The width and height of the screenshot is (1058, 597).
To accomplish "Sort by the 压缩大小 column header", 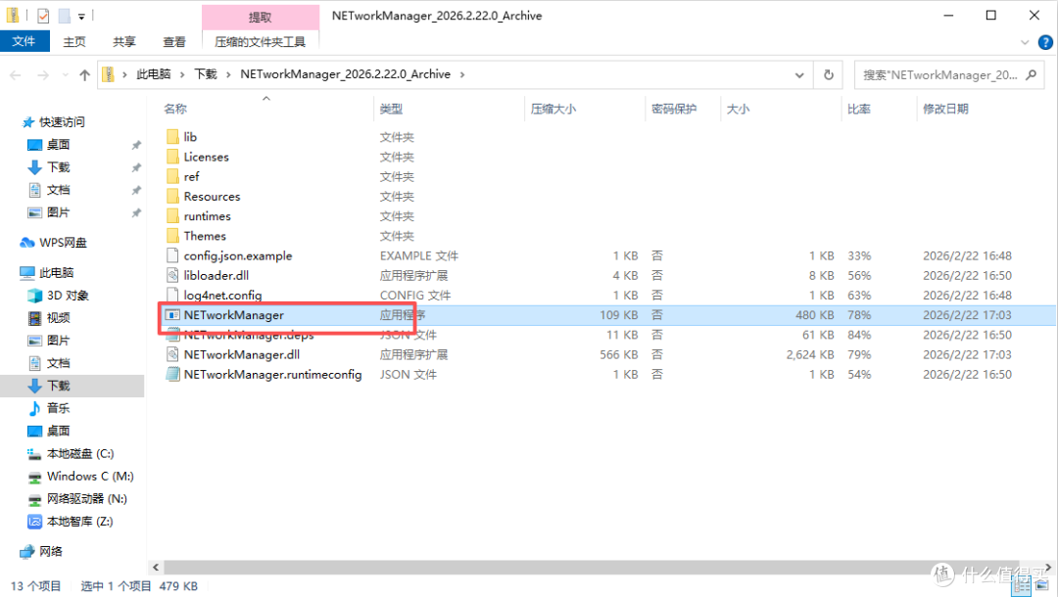I will pyautogui.click(x=553, y=109).
